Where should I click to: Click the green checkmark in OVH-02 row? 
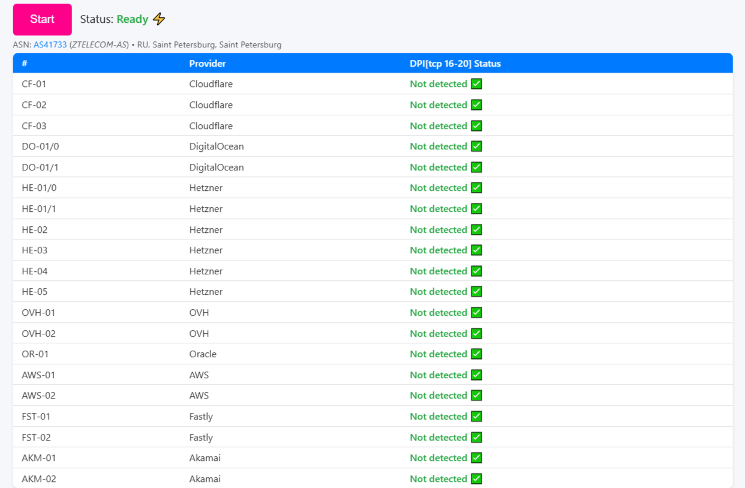[477, 333]
